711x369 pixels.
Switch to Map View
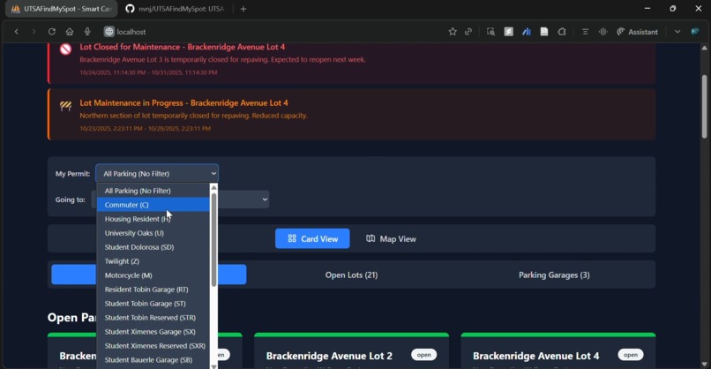click(391, 238)
